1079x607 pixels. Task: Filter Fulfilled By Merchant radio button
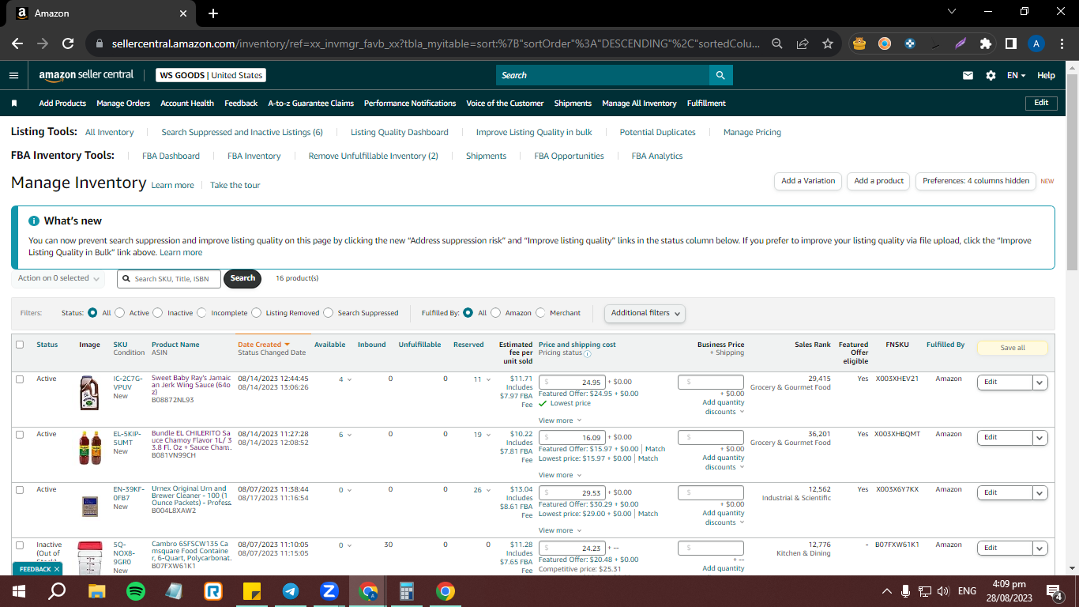[540, 313]
